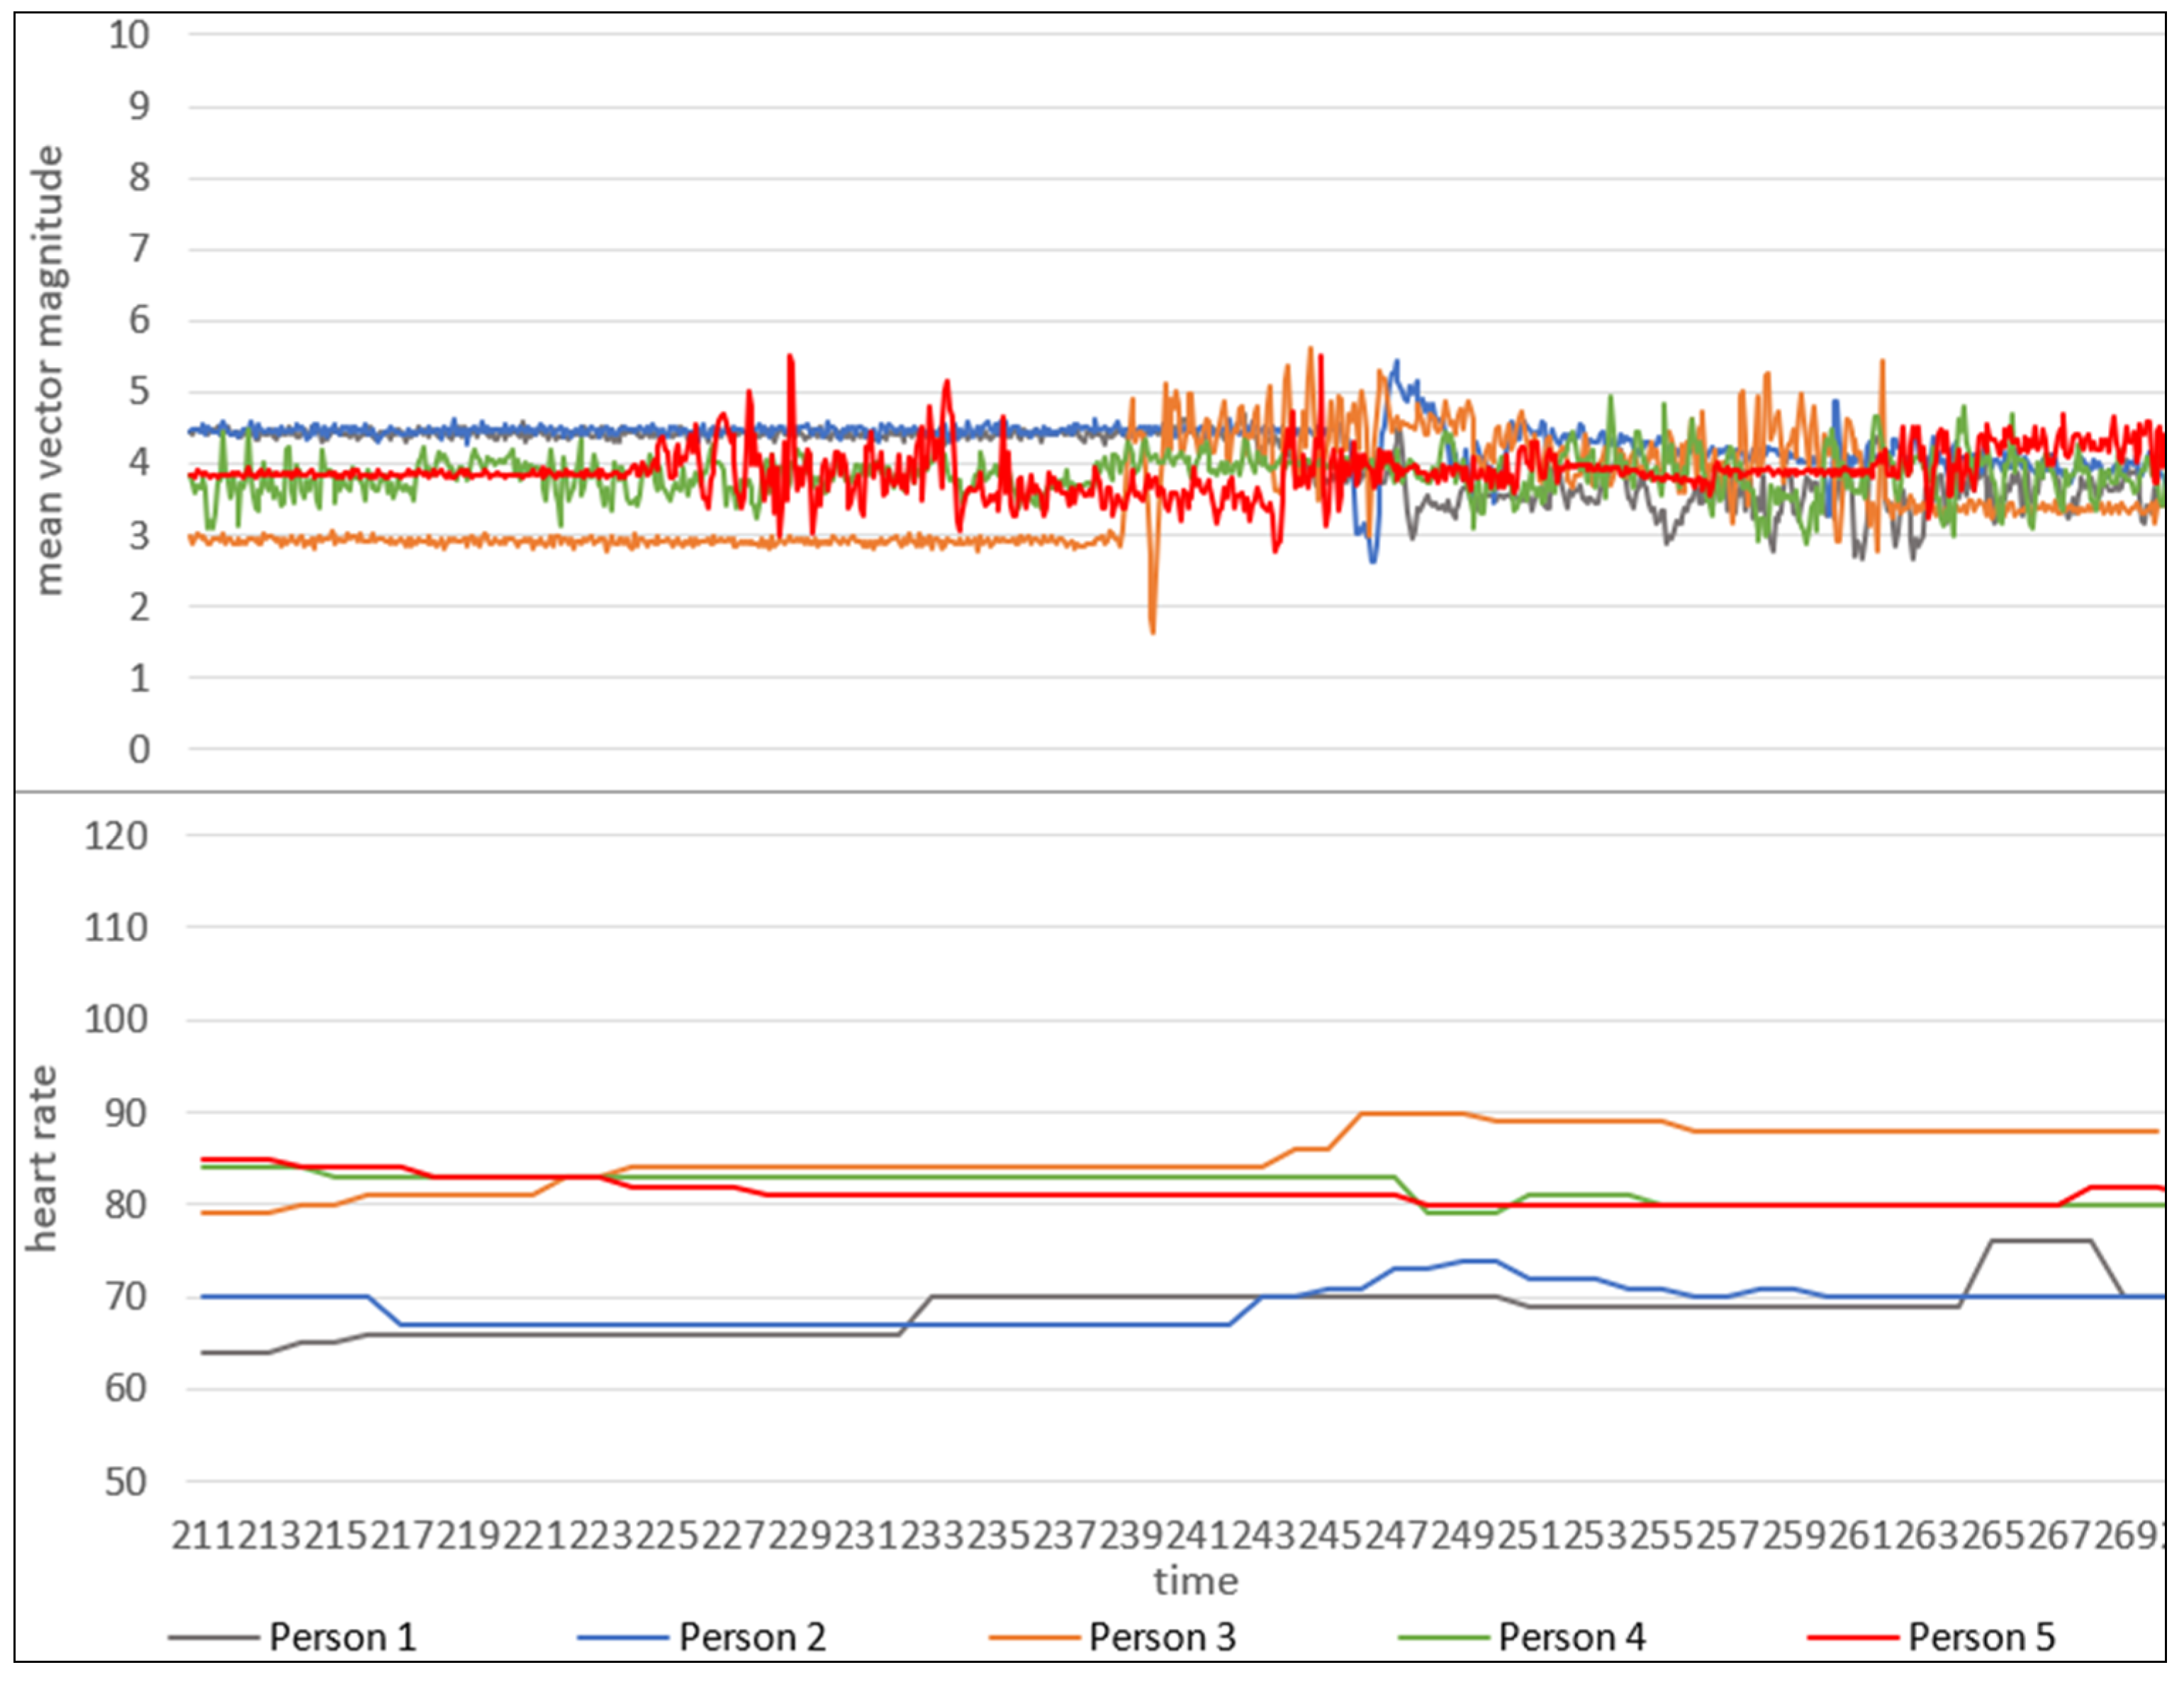This screenshot has width=2184, height=1682.
Task: Click the 0 tick label on upper chart
Action: coord(139,749)
